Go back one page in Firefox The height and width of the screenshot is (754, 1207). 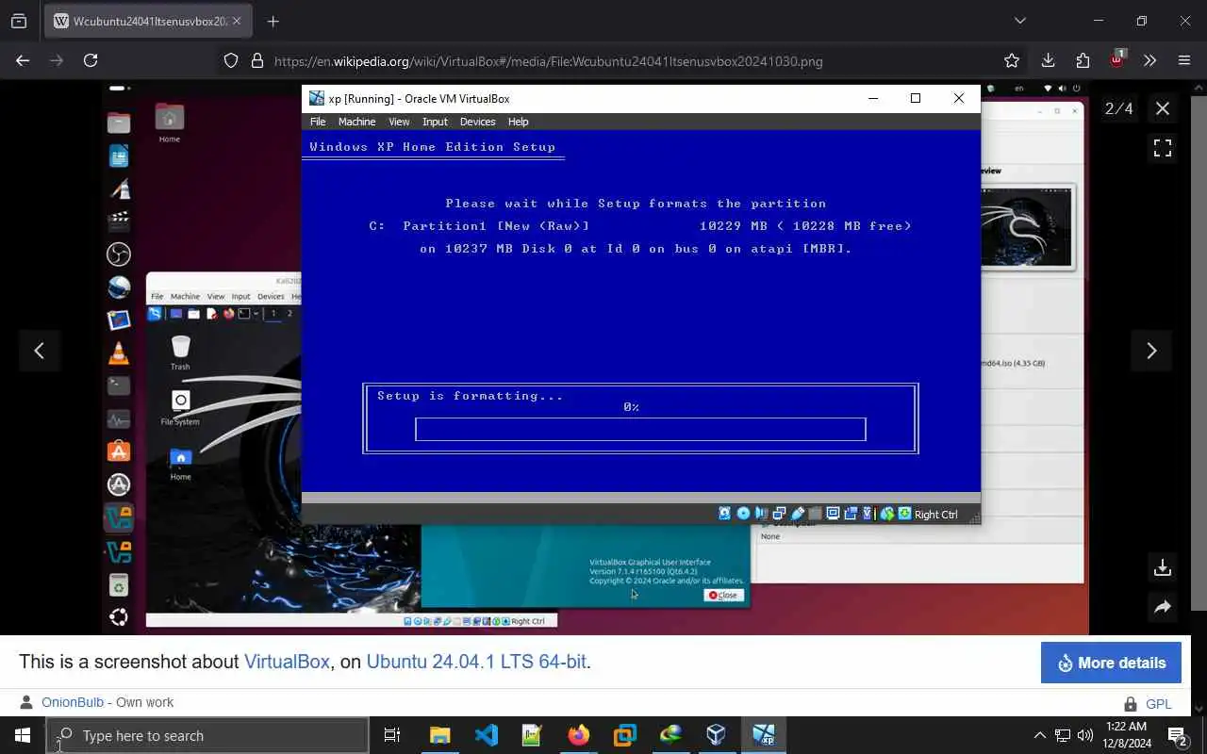pos(23,60)
